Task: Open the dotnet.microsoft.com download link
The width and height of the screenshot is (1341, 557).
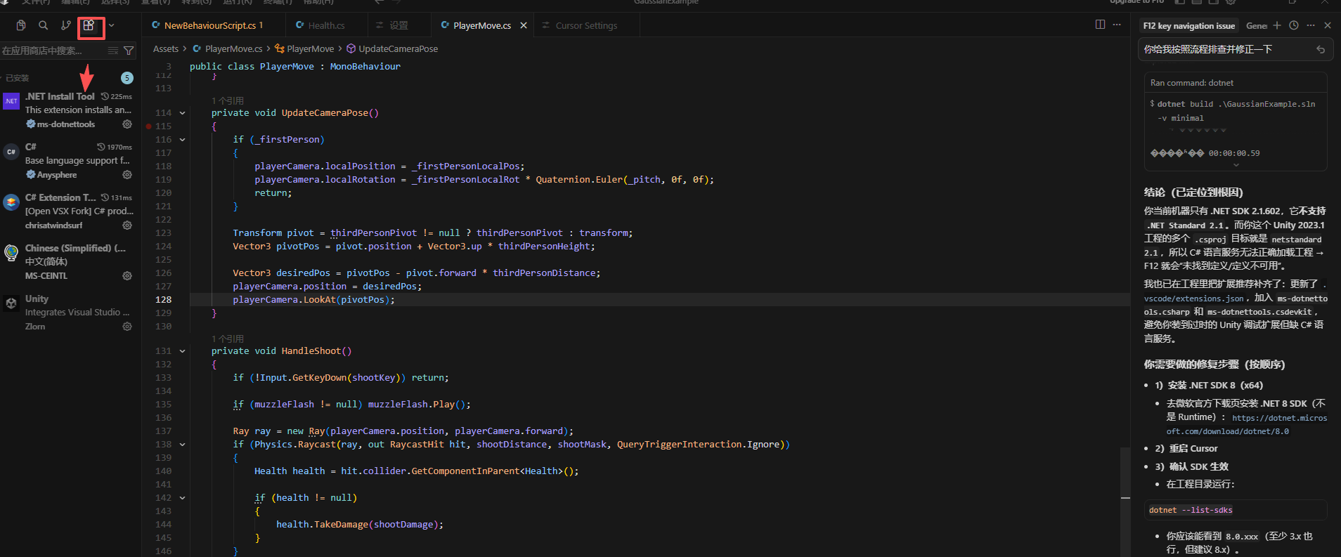Action: [1247, 424]
